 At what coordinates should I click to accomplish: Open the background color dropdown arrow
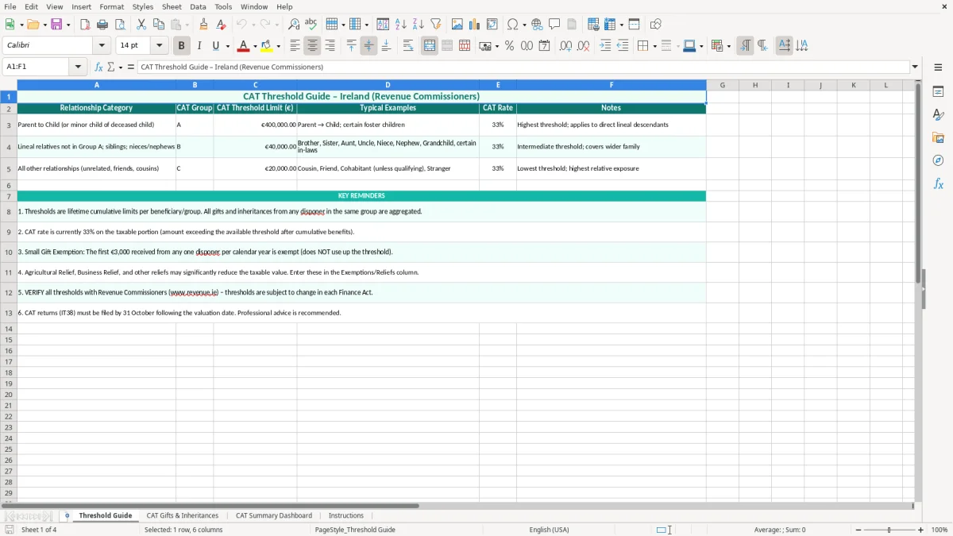pos(278,46)
